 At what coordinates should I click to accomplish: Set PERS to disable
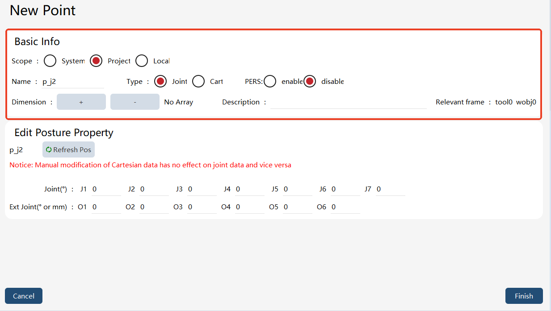(x=310, y=81)
